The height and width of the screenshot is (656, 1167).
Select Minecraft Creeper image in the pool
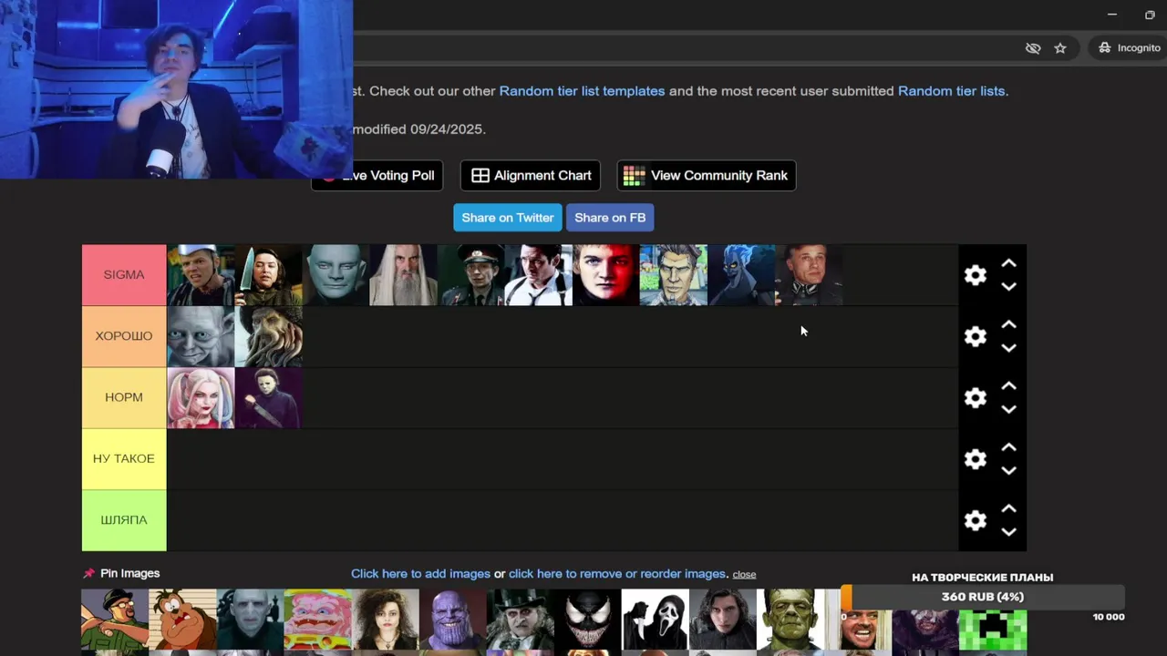click(x=993, y=630)
